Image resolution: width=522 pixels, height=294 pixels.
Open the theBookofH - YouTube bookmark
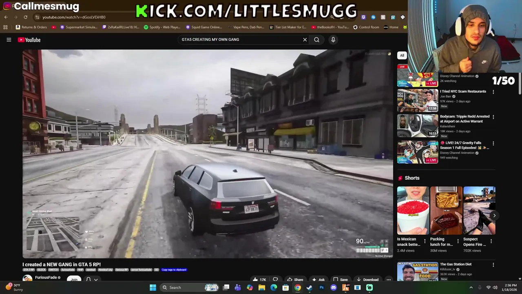pyautogui.click(x=330, y=27)
